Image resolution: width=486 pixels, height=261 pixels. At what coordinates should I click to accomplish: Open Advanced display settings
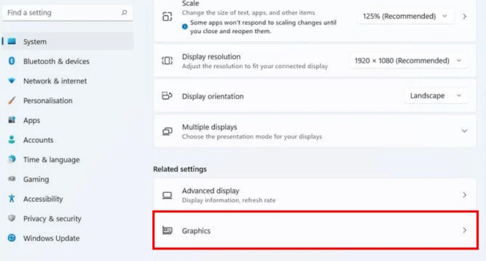click(x=315, y=195)
